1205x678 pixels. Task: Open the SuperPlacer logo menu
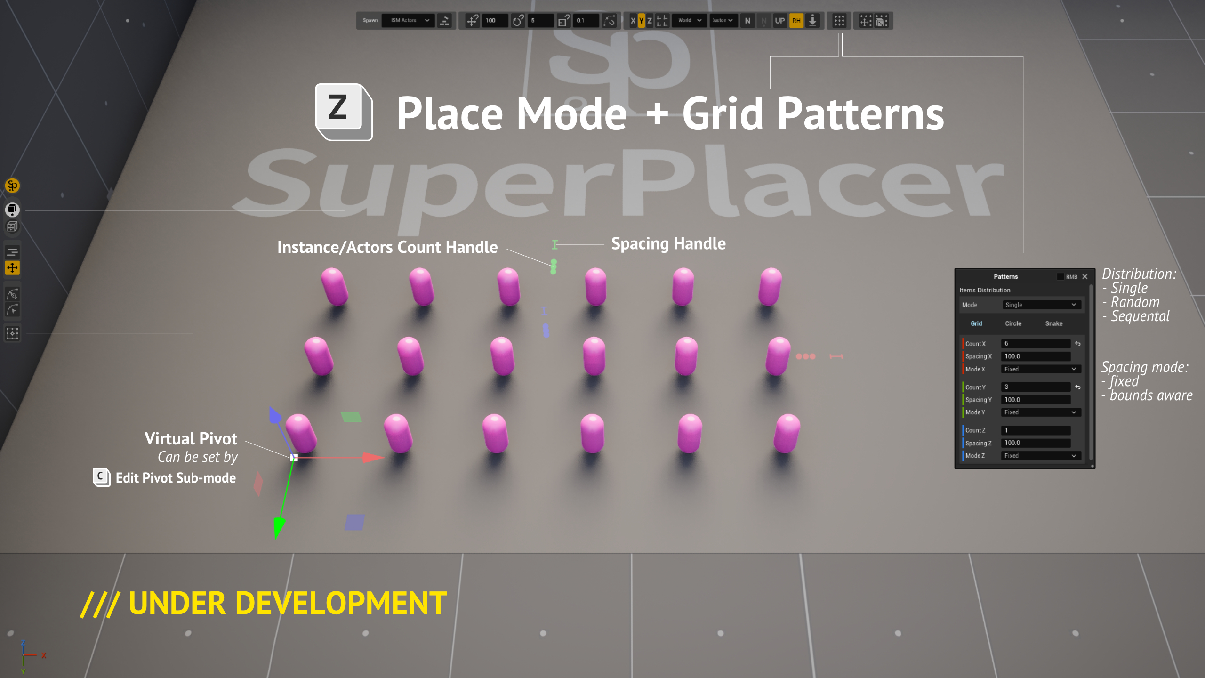12,186
